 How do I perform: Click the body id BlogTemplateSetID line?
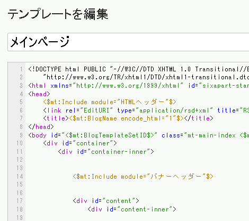click(138, 135)
